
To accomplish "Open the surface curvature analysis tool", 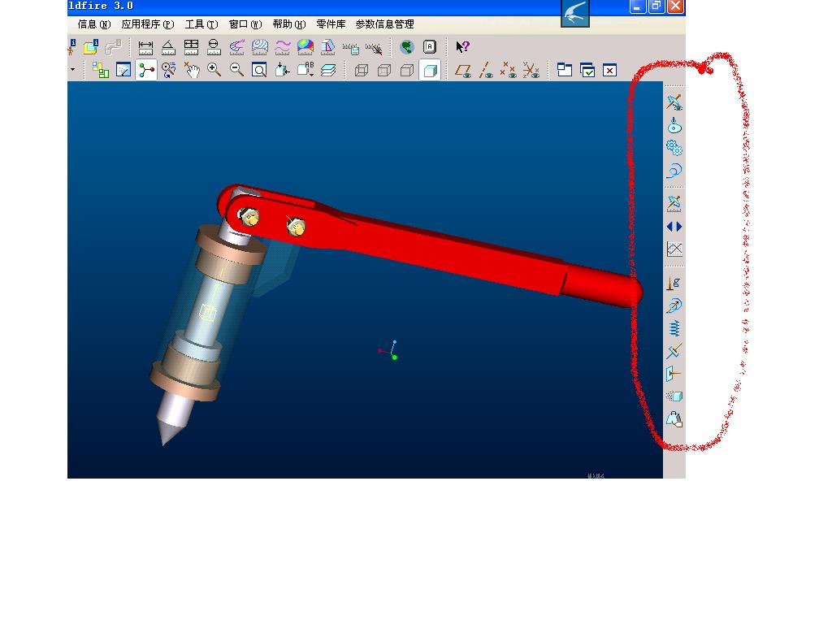I will coord(259,47).
